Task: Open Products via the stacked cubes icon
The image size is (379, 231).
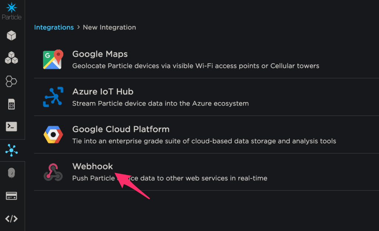Action: (x=11, y=58)
